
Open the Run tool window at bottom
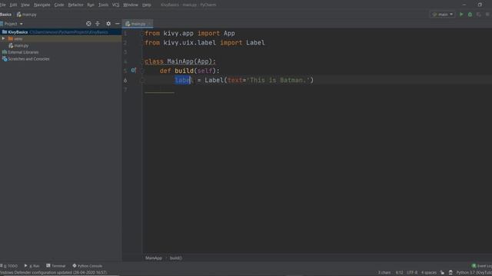click(32, 266)
